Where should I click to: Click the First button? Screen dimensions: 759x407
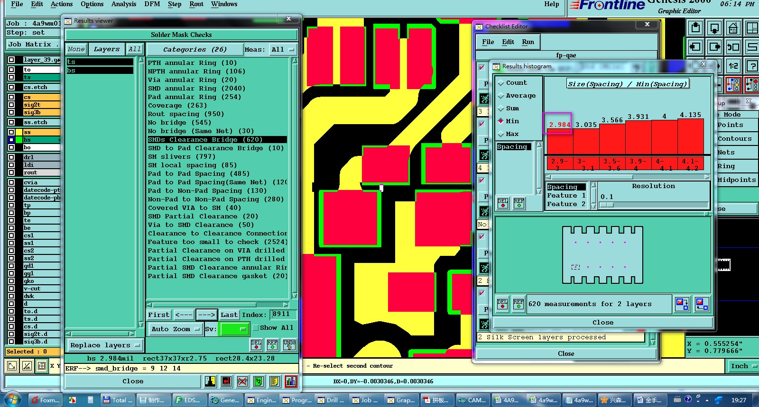pyautogui.click(x=159, y=315)
